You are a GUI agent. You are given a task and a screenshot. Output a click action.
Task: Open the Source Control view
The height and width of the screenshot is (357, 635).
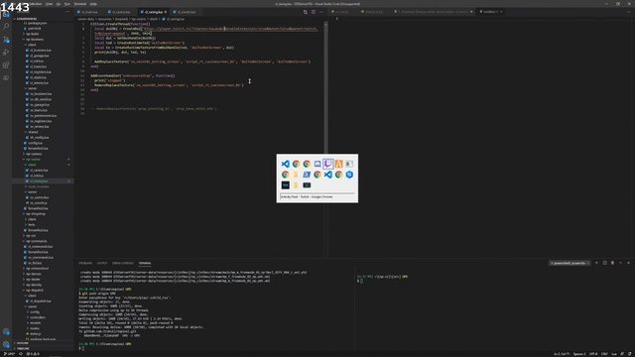[6, 40]
